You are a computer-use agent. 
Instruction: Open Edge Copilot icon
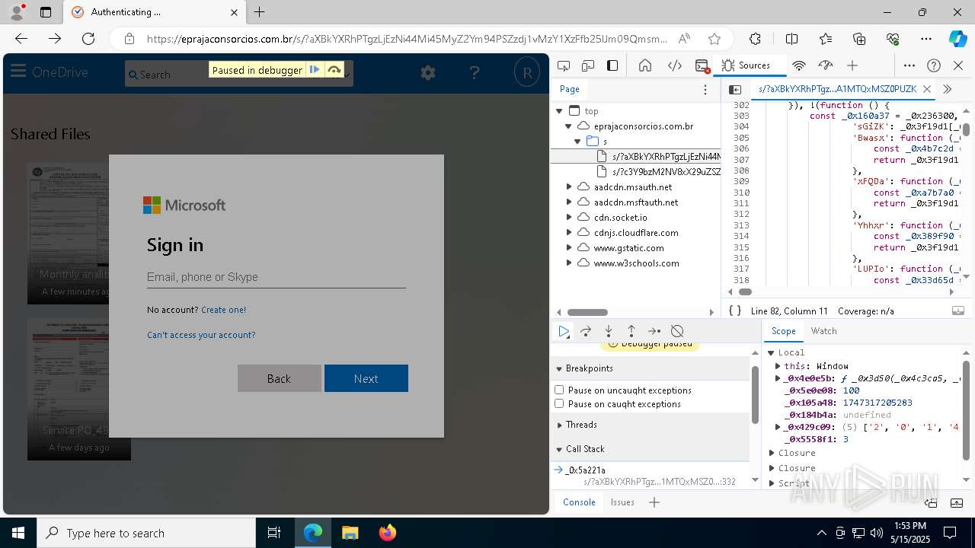tap(957, 39)
